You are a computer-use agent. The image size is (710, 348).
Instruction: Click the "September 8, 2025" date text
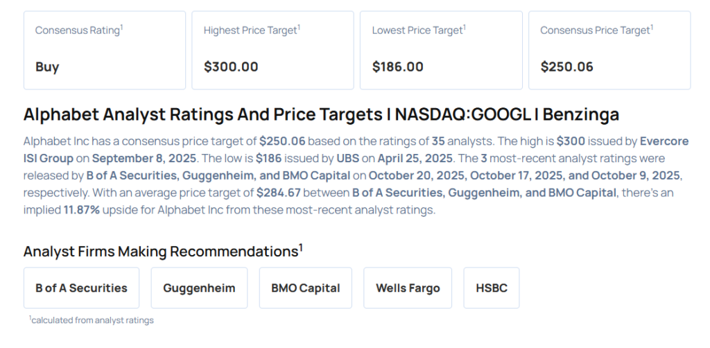point(144,158)
